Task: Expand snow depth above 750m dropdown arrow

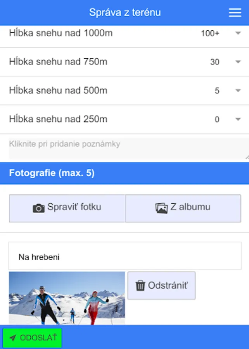Action: click(x=238, y=62)
